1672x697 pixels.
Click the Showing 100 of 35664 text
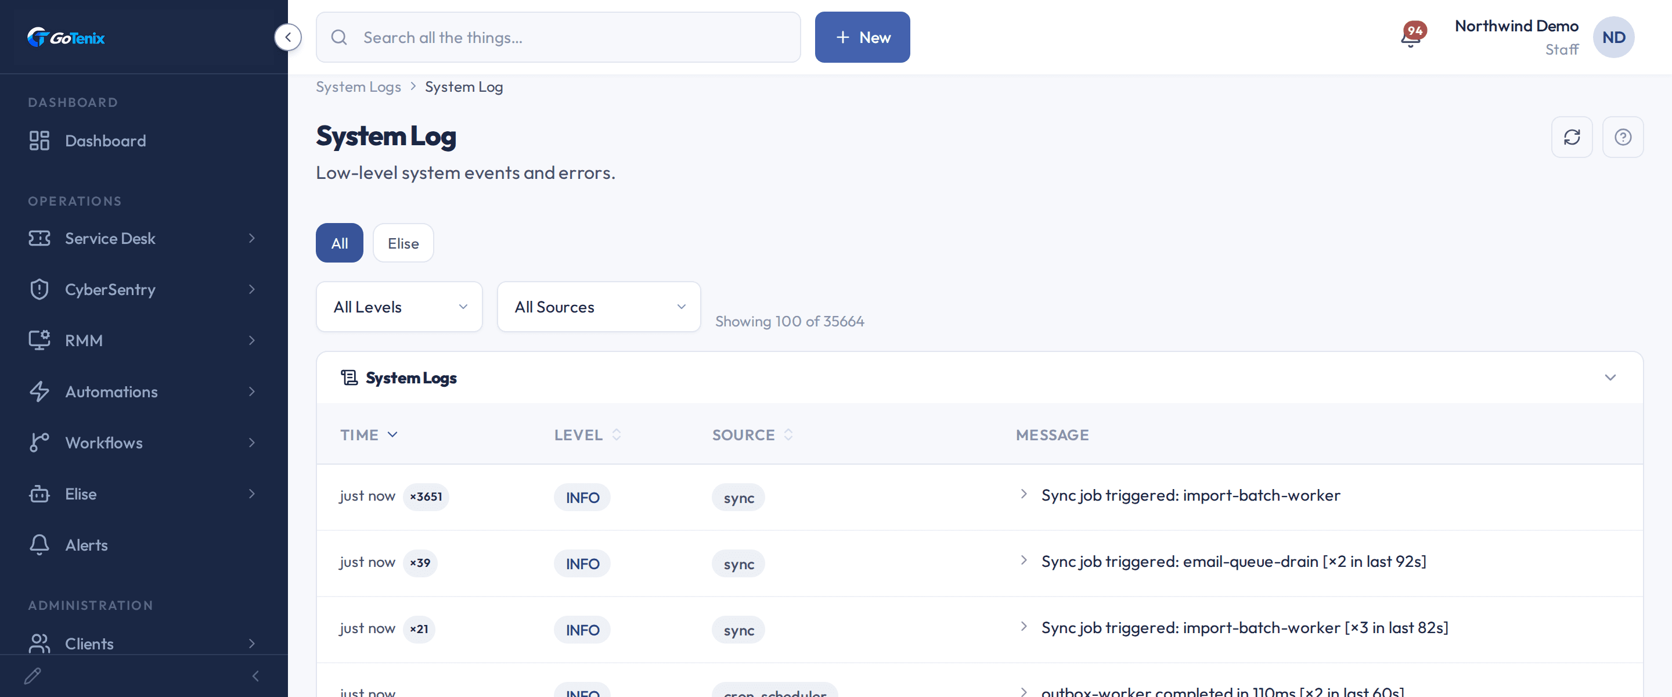tap(790, 322)
